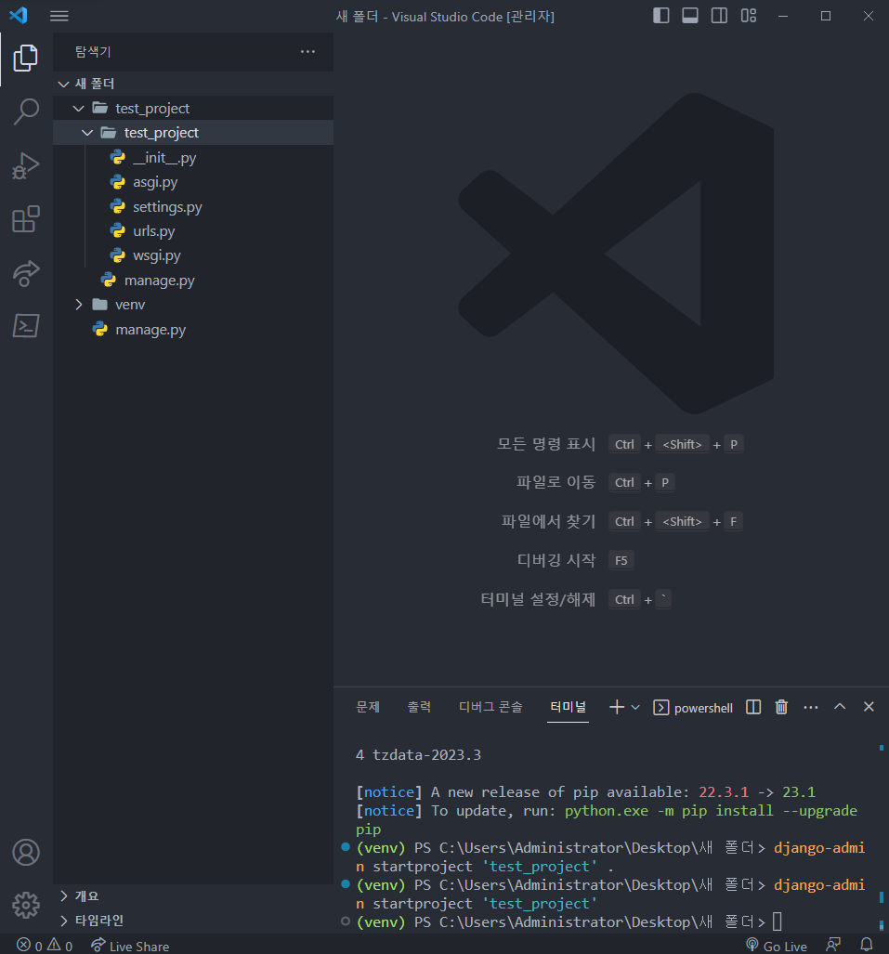Open the PowerShell view in activity bar

tap(26, 326)
